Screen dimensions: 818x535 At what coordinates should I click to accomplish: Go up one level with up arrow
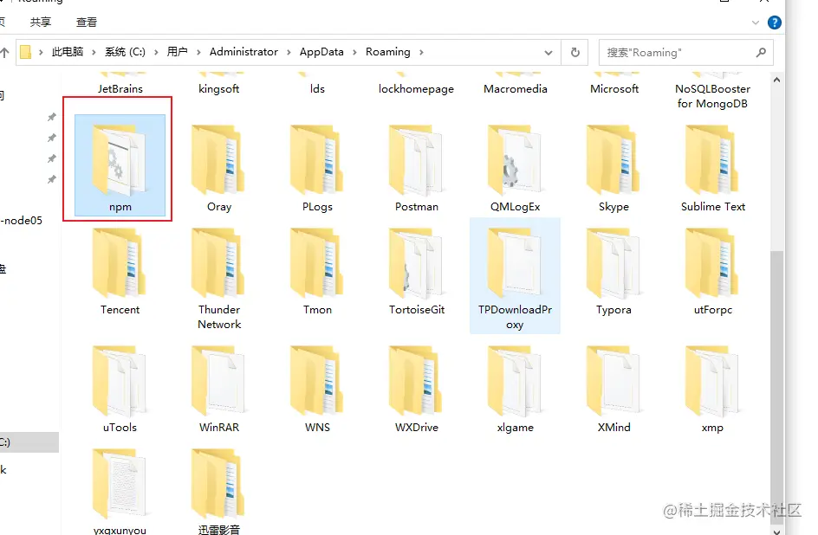[4, 52]
